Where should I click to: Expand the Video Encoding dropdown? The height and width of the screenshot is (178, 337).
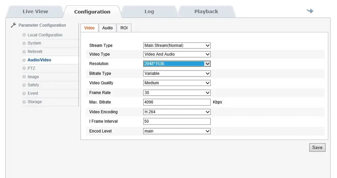[177, 112]
